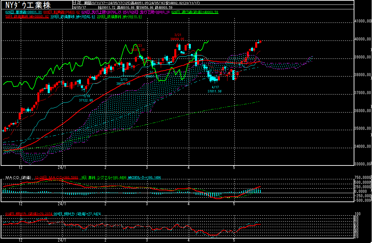The image size is (372, 243).
Task: Click the 100 RSI axis label
Action: 357,214
